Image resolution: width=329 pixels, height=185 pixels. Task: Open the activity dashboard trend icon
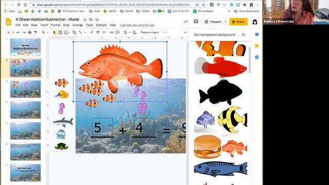click(186, 22)
